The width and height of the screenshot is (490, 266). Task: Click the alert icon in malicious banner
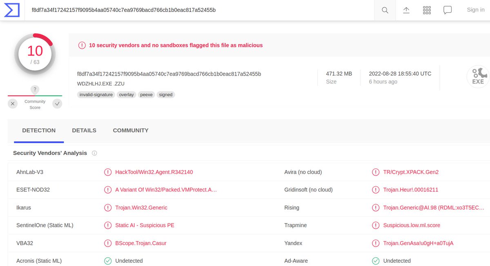point(82,45)
